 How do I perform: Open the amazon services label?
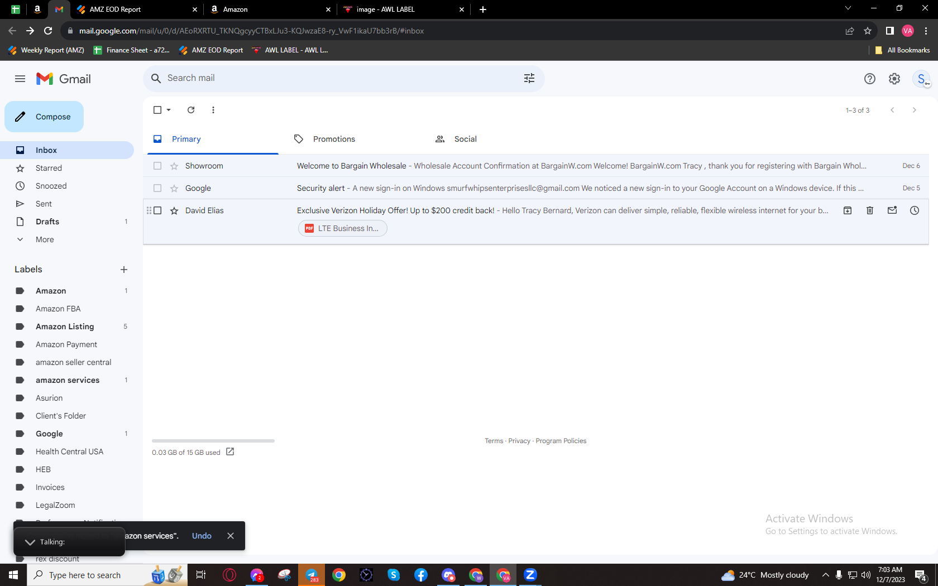[x=67, y=380]
